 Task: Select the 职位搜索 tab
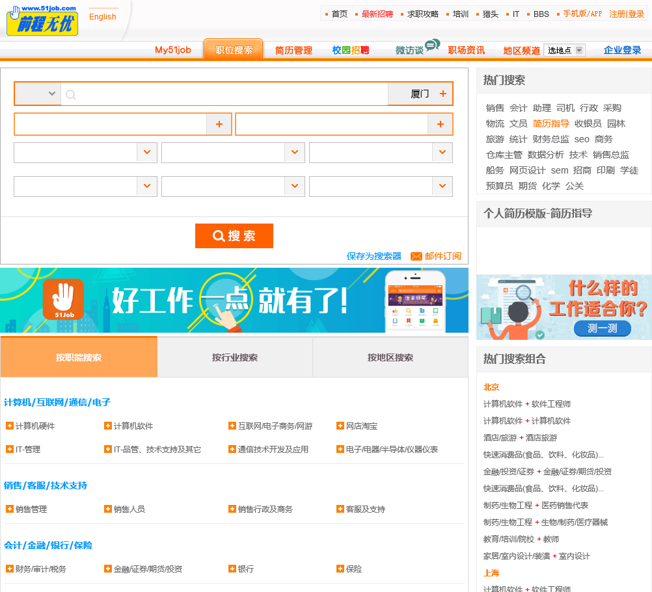[234, 50]
